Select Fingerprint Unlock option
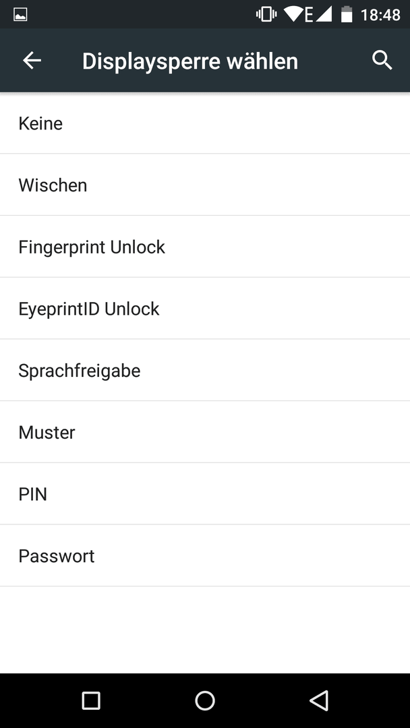This screenshot has width=410, height=728. coord(205,247)
